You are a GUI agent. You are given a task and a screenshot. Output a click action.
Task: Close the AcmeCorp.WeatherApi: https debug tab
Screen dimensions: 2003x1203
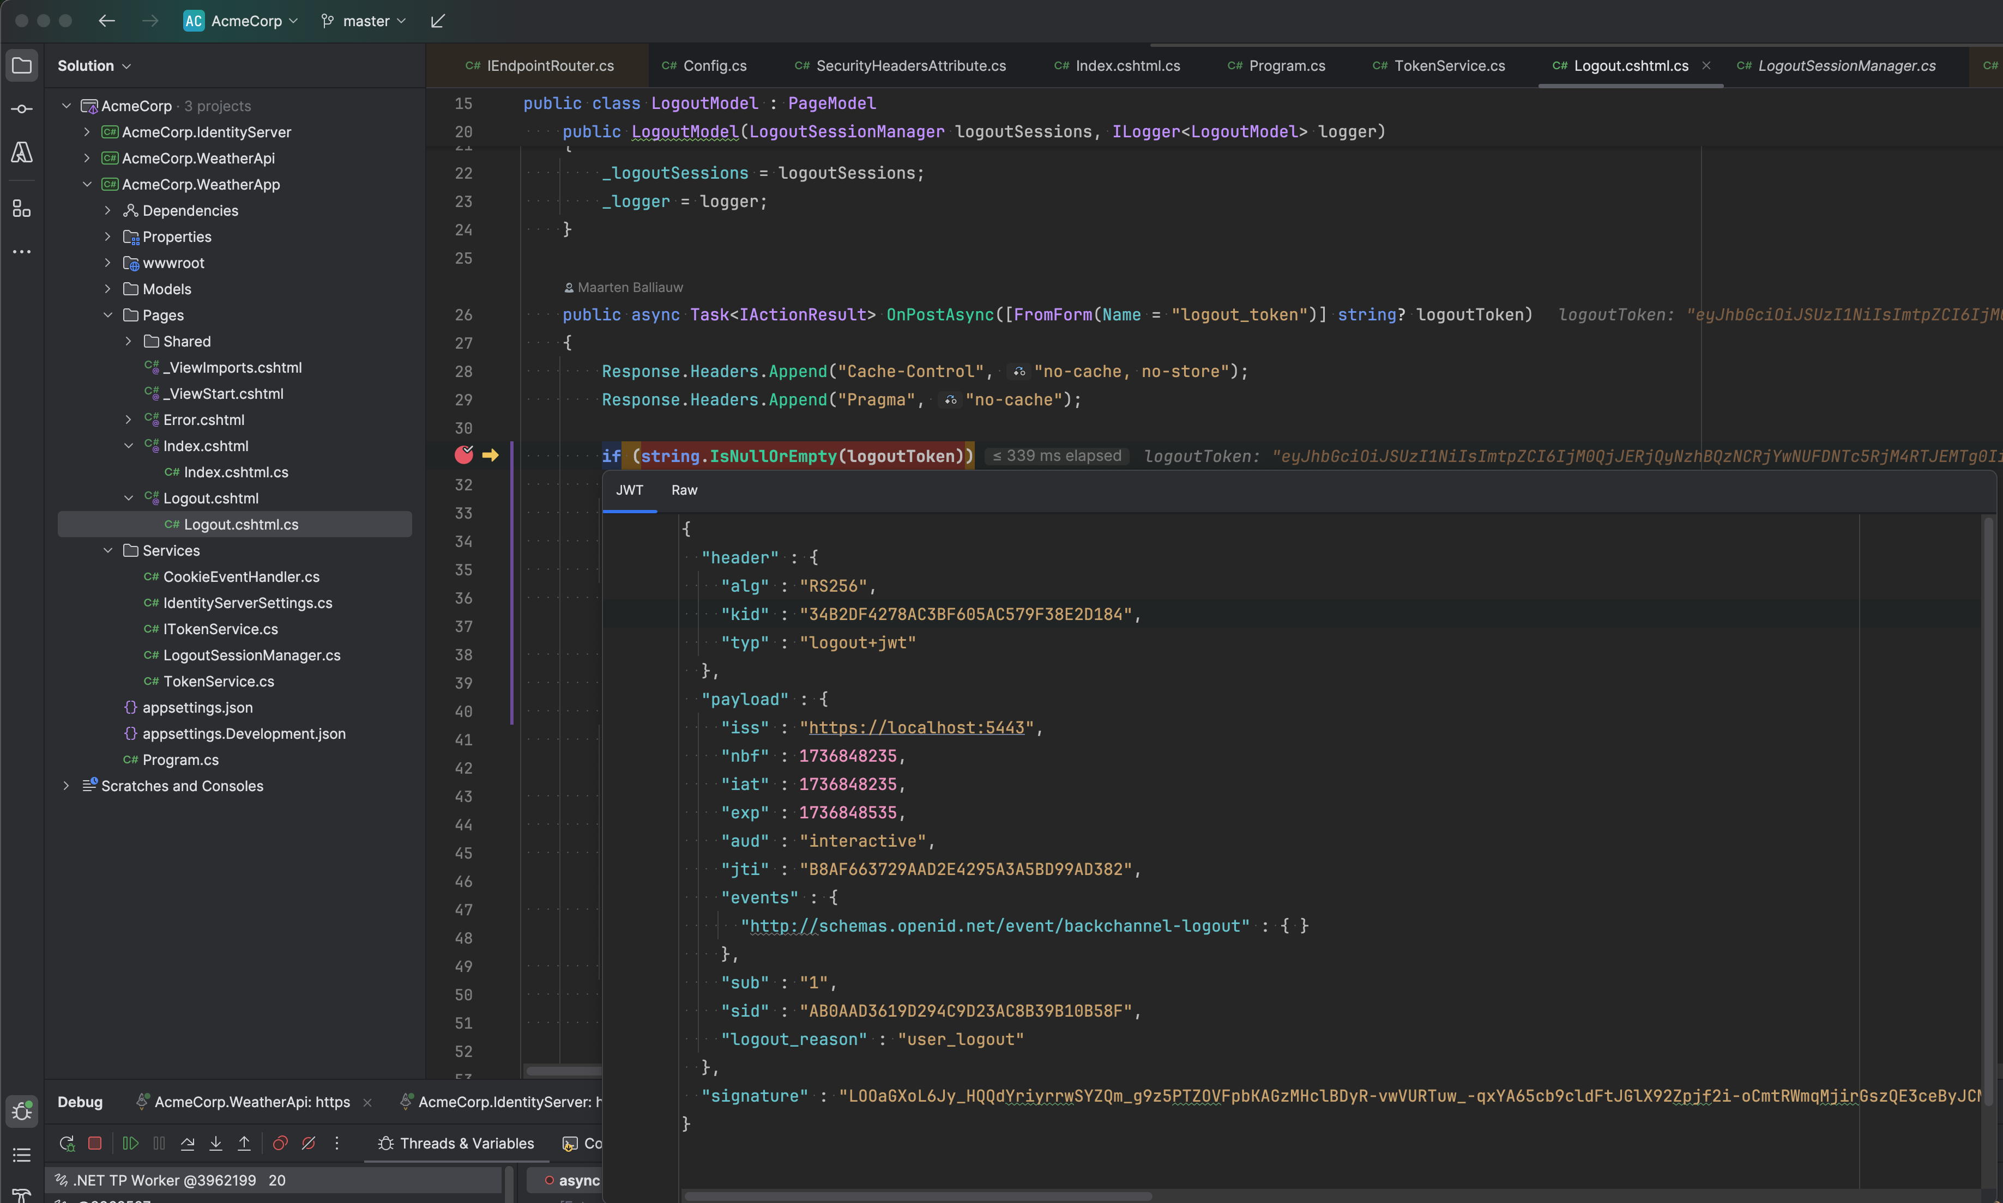click(367, 1102)
